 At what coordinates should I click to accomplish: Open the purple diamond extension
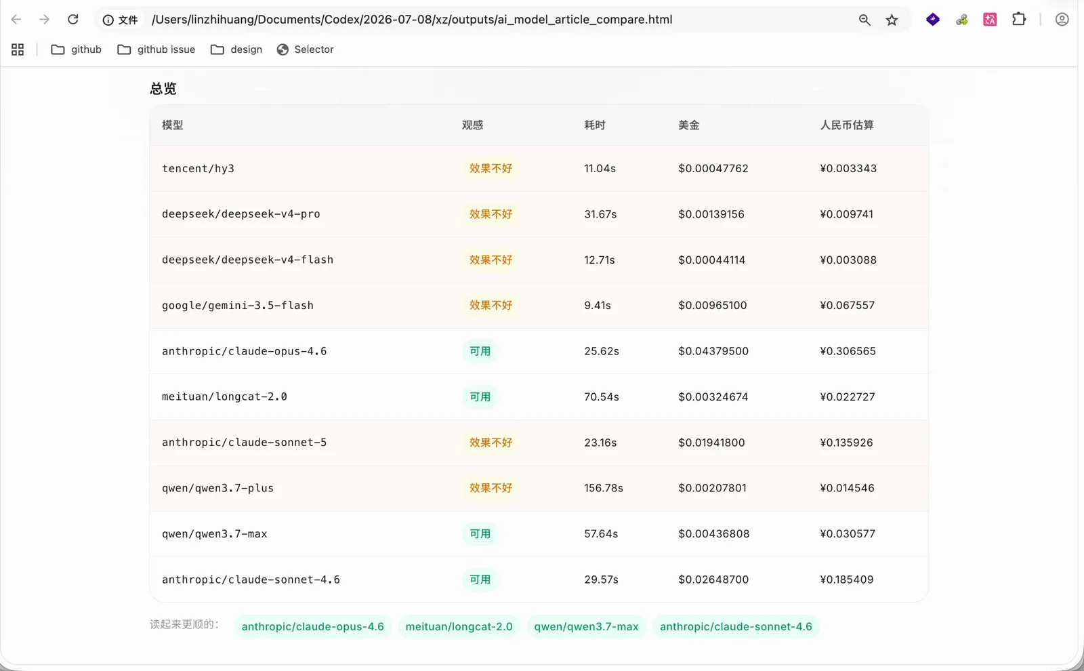(933, 20)
